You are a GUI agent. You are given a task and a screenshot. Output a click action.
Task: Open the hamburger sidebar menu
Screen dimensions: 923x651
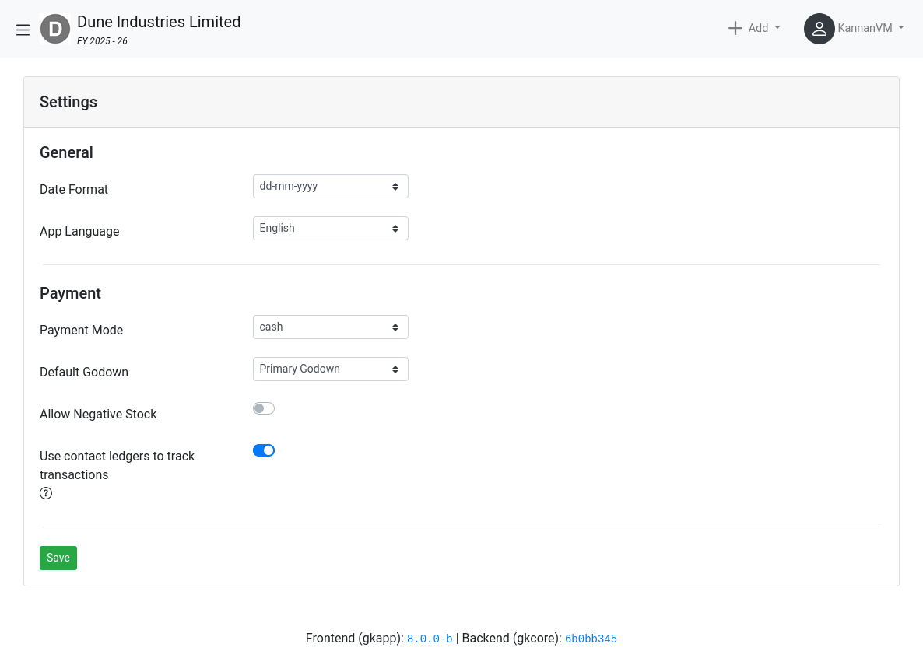point(23,30)
